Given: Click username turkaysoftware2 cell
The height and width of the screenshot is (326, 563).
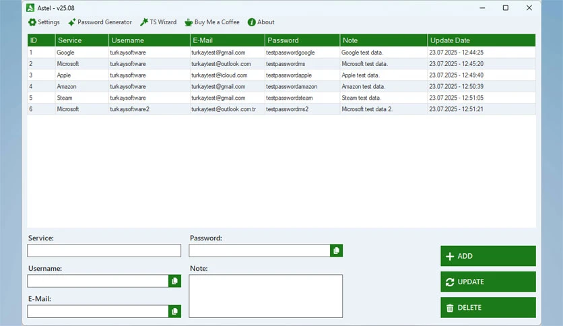Looking at the screenshot, I should [150, 109].
